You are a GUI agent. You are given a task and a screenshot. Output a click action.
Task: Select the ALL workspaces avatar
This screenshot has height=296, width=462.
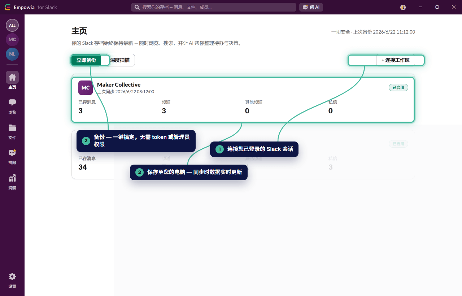(12, 25)
